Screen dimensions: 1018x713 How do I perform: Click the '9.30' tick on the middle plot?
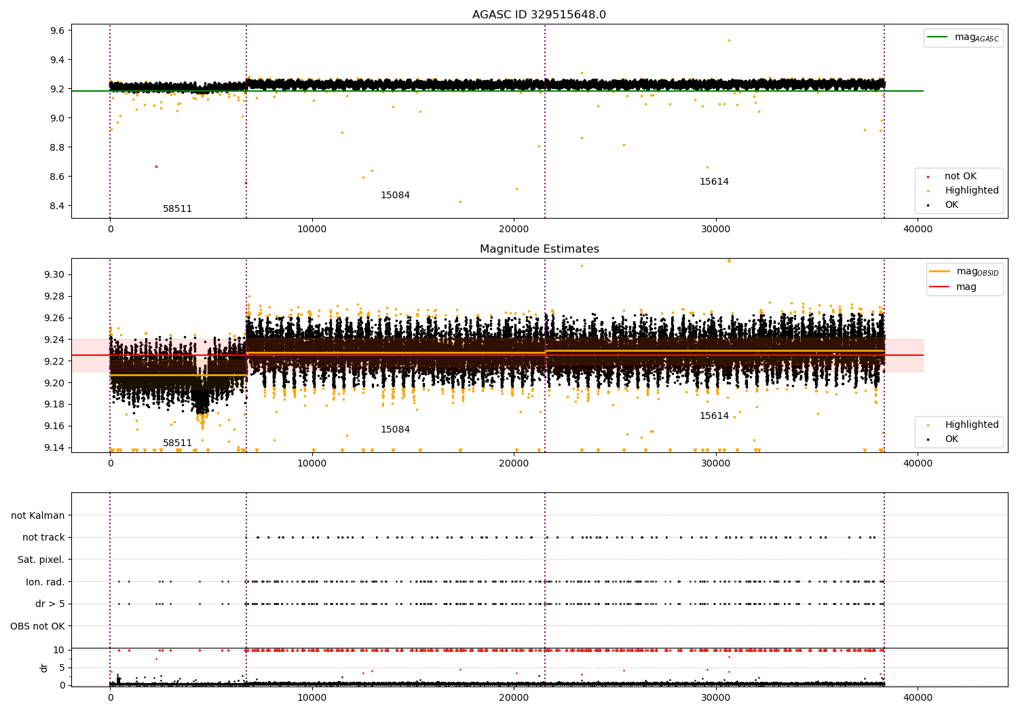tap(54, 275)
